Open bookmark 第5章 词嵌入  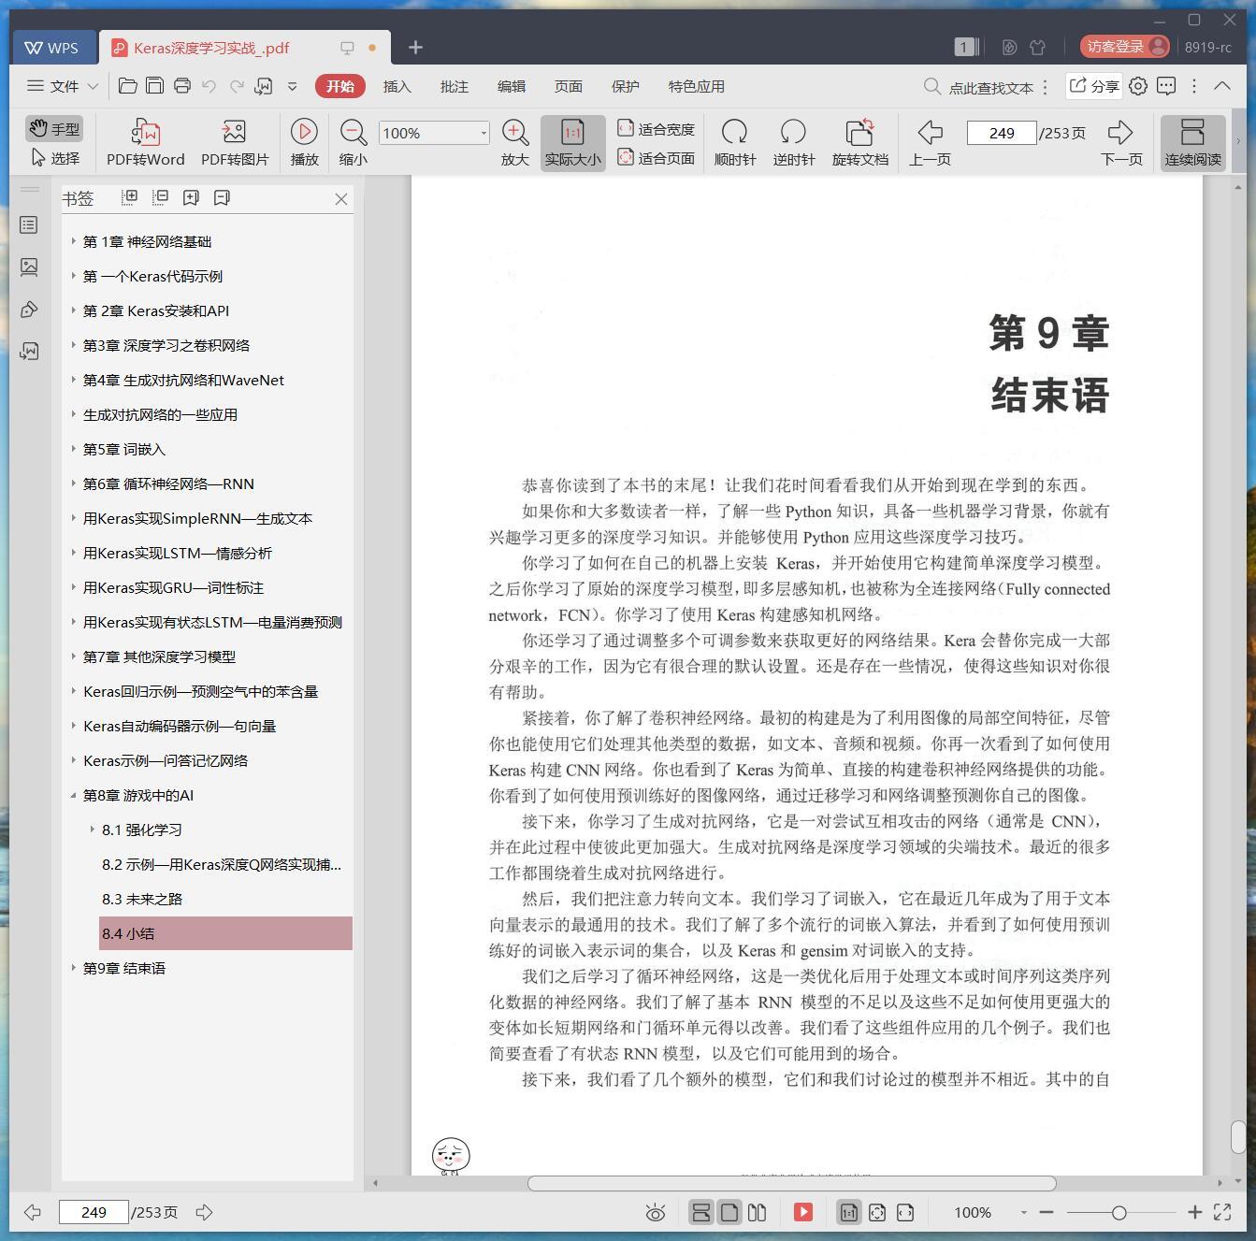123,449
